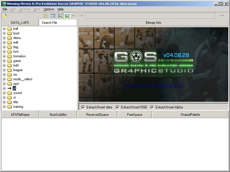
Task: Click the NumSubfiles column header
Action: pyautogui.click(x=58, y=114)
